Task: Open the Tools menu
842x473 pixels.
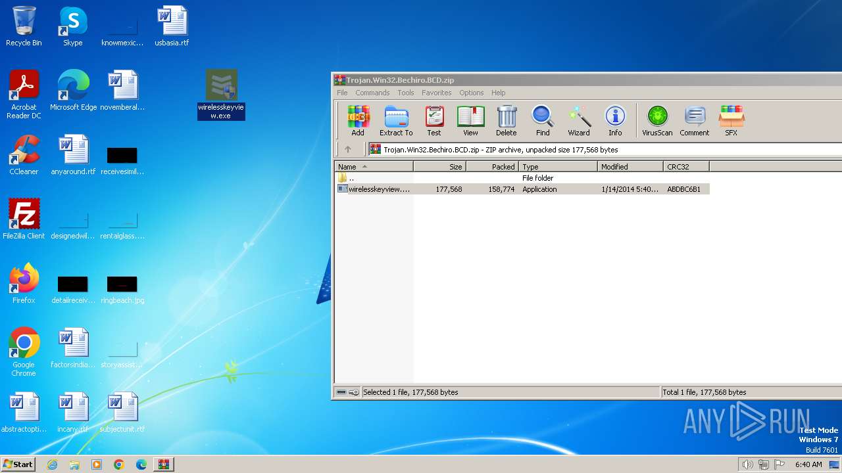Action: pos(406,93)
